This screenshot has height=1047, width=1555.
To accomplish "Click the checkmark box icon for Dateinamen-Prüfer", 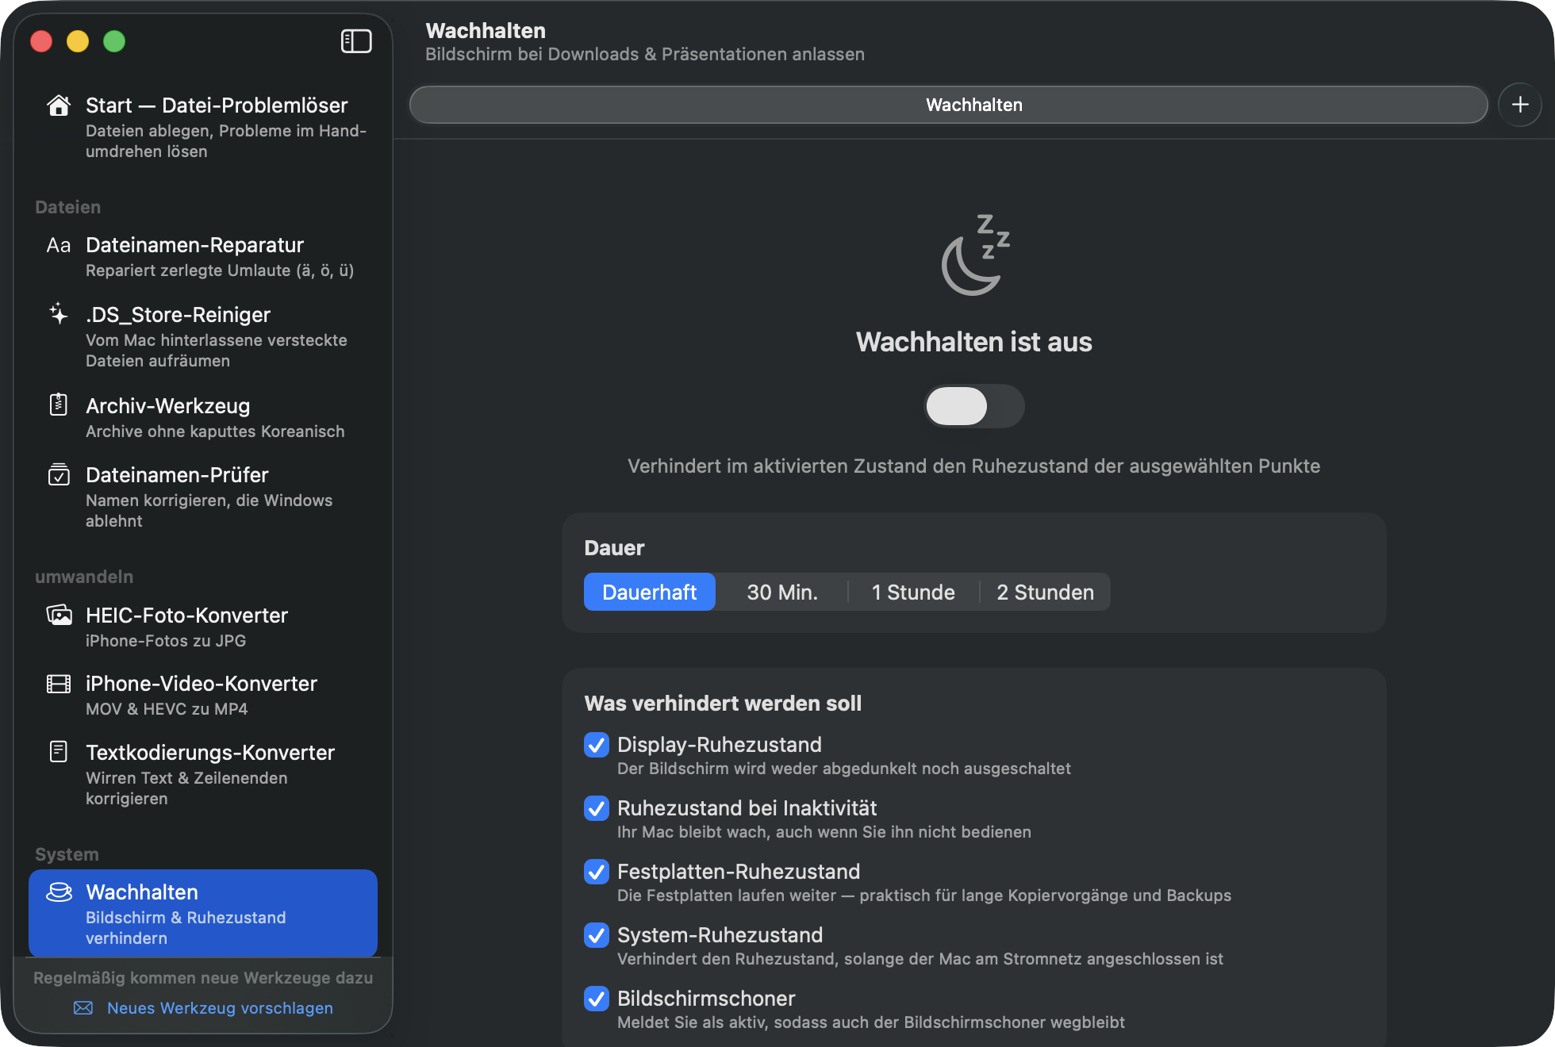I will (59, 474).
